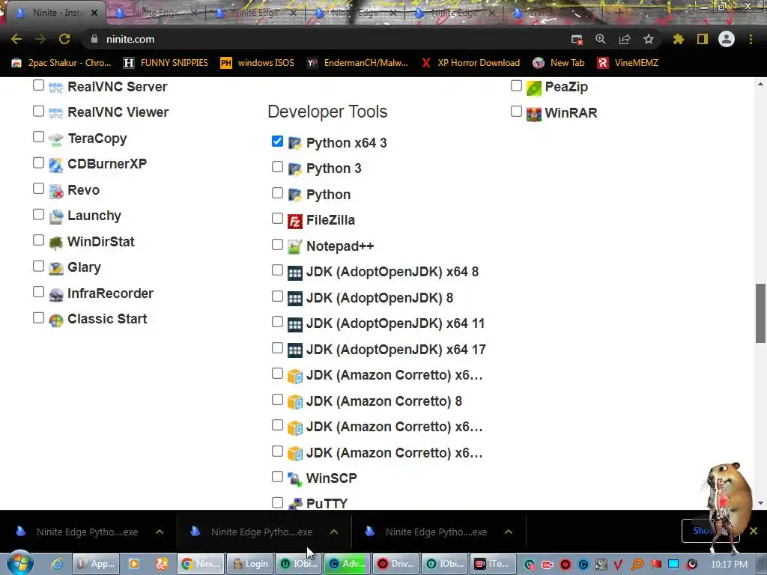
Task: Reload the page with the refresh icon
Action: coord(64,39)
